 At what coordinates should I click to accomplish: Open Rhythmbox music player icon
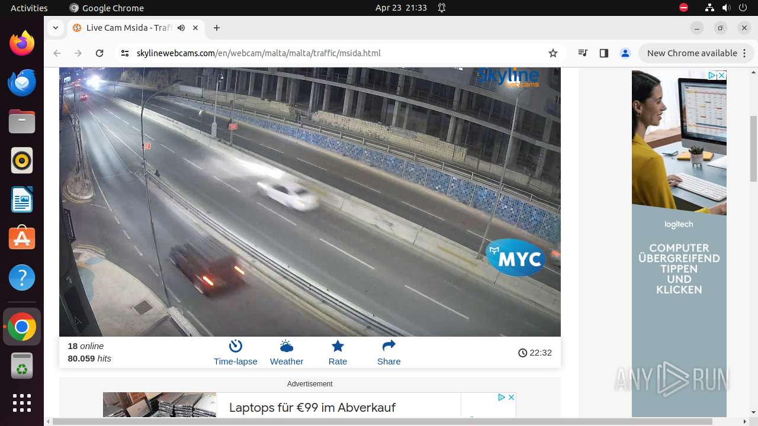tap(22, 160)
